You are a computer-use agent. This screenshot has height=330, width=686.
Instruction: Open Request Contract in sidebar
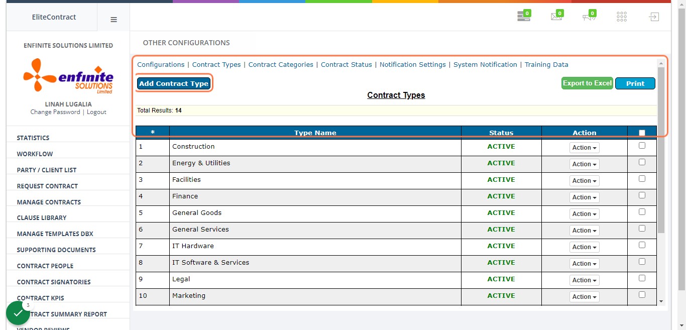47,186
